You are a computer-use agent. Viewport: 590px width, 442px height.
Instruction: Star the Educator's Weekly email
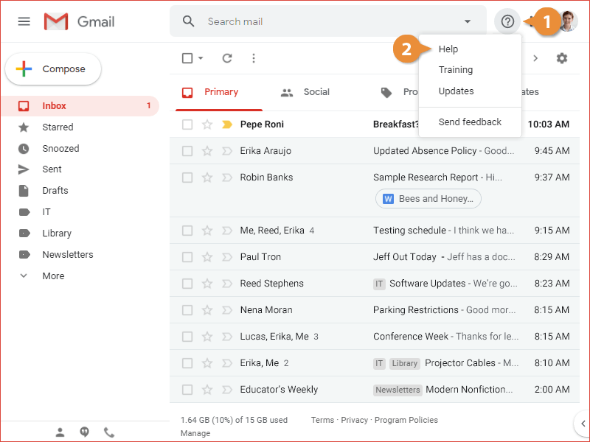point(207,390)
